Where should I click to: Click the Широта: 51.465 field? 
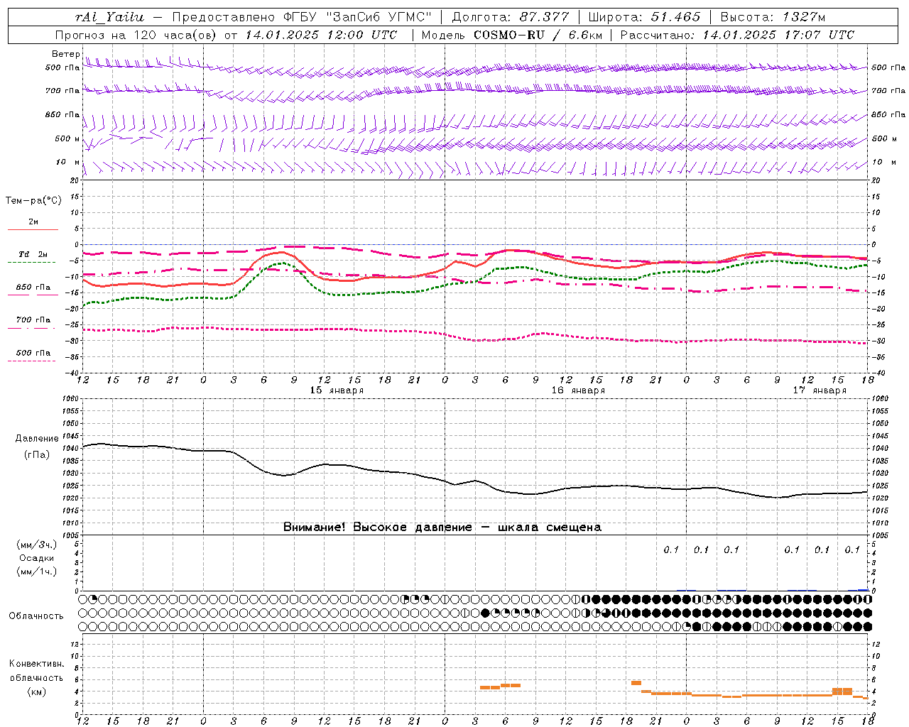pyautogui.click(x=645, y=17)
